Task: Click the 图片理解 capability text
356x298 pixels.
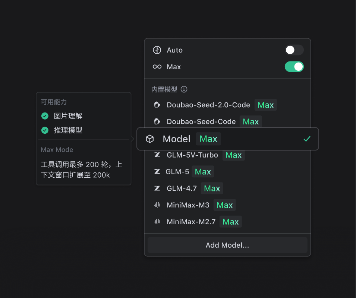Action: click(68, 116)
